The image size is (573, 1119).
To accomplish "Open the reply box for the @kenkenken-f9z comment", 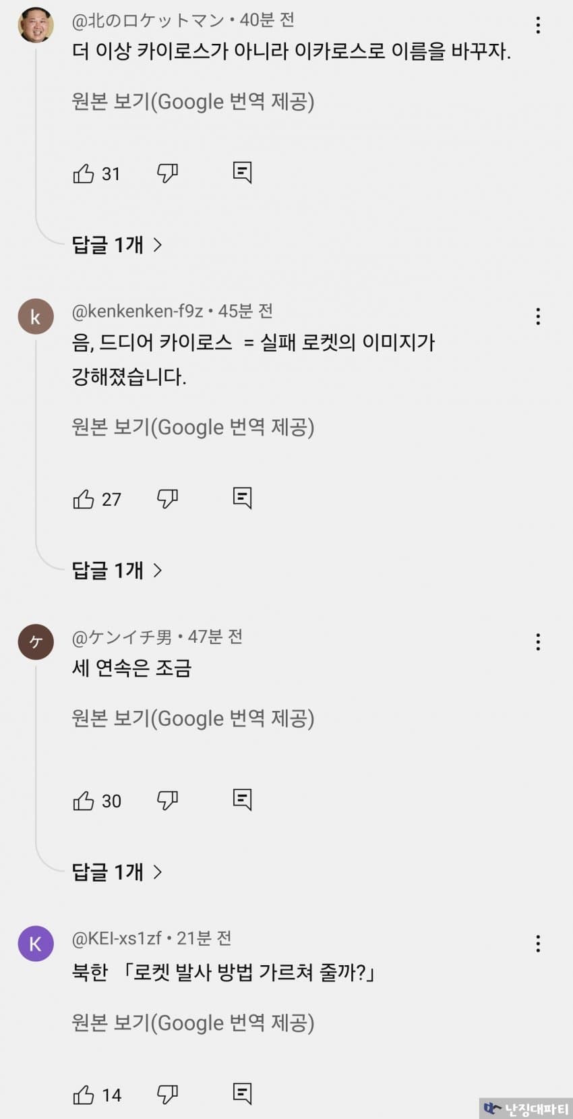I will 242,498.
